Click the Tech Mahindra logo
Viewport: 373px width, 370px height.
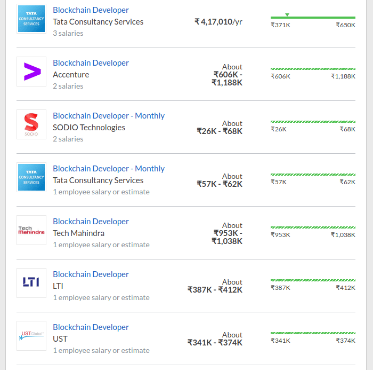pos(31,230)
